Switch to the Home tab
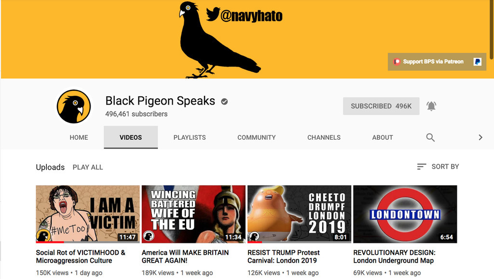Viewport: 494px width, 279px height. [79, 137]
